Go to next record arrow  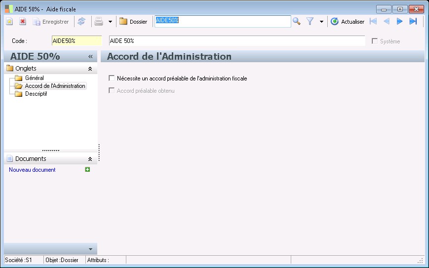point(400,21)
